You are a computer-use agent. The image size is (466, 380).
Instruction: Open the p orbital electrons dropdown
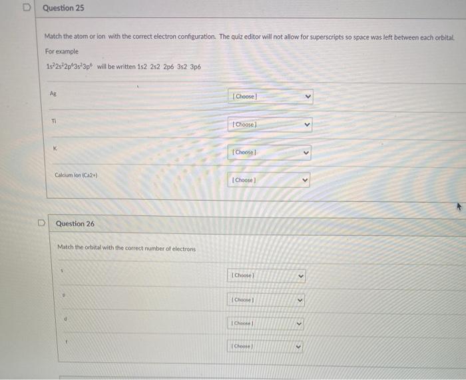click(x=266, y=300)
